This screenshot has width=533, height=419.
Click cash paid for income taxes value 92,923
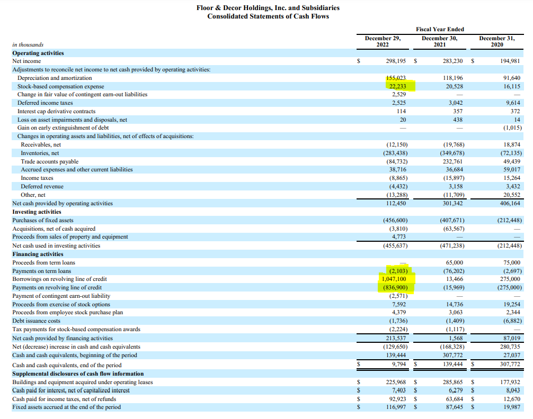(397, 399)
